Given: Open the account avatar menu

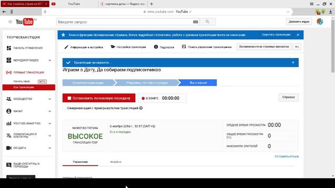Looking at the screenshot, I should [x=320, y=21].
